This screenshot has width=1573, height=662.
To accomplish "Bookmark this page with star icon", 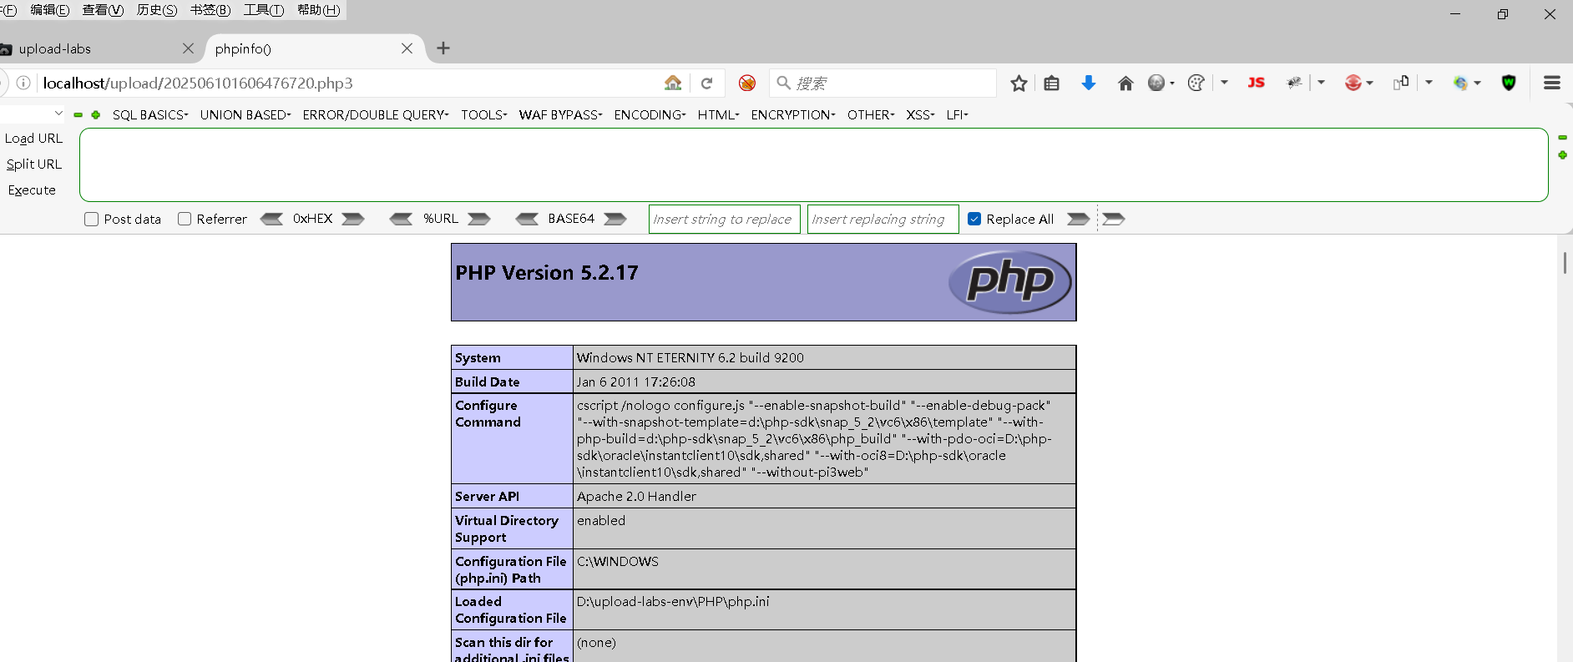I will (1019, 83).
